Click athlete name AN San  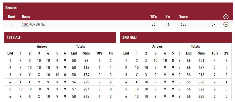coord(41,24)
